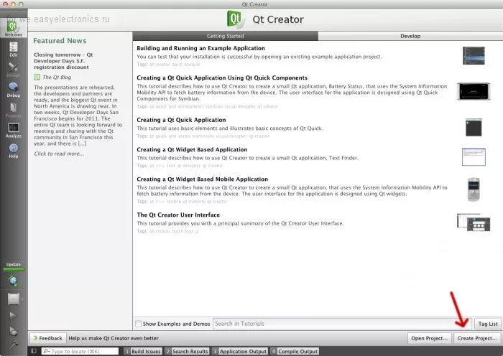Open The Qt Creator User Interface tutorial
Screen dimensions: 503x356
coord(178,215)
